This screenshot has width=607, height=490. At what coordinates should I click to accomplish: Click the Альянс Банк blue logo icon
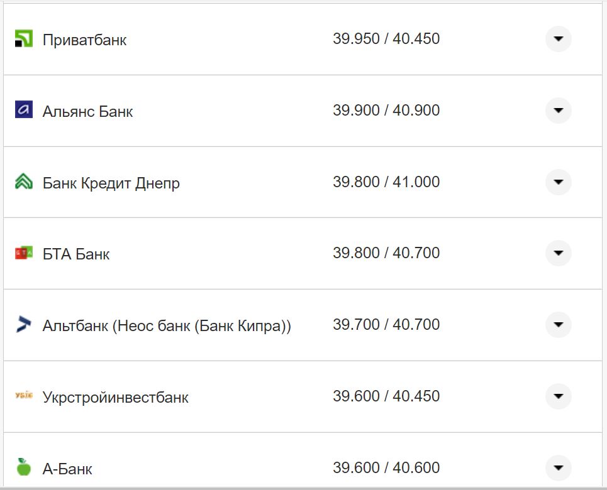point(23,110)
